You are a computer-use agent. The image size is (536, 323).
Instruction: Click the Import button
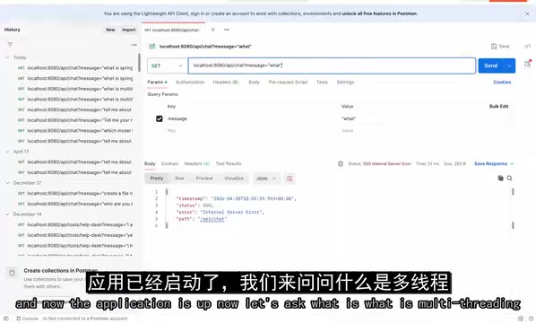point(129,30)
